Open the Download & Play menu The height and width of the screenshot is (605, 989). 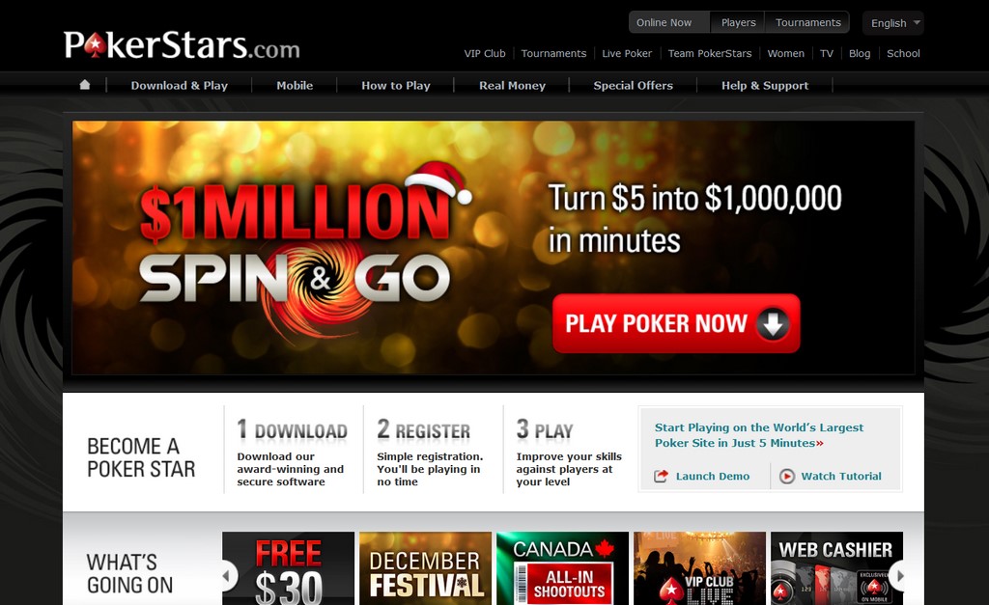[x=179, y=86]
